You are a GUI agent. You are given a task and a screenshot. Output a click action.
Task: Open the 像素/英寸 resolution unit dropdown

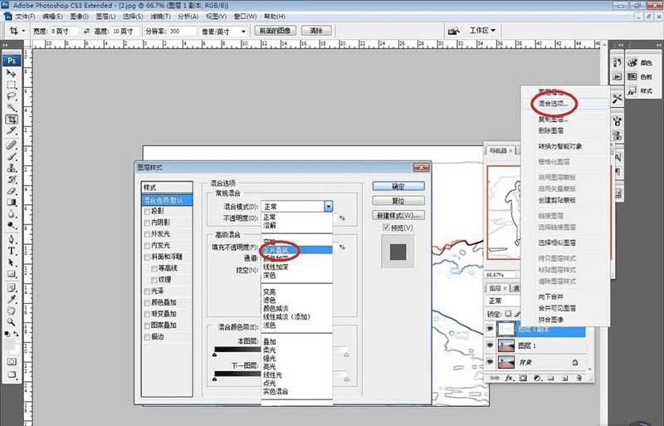(x=243, y=32)
